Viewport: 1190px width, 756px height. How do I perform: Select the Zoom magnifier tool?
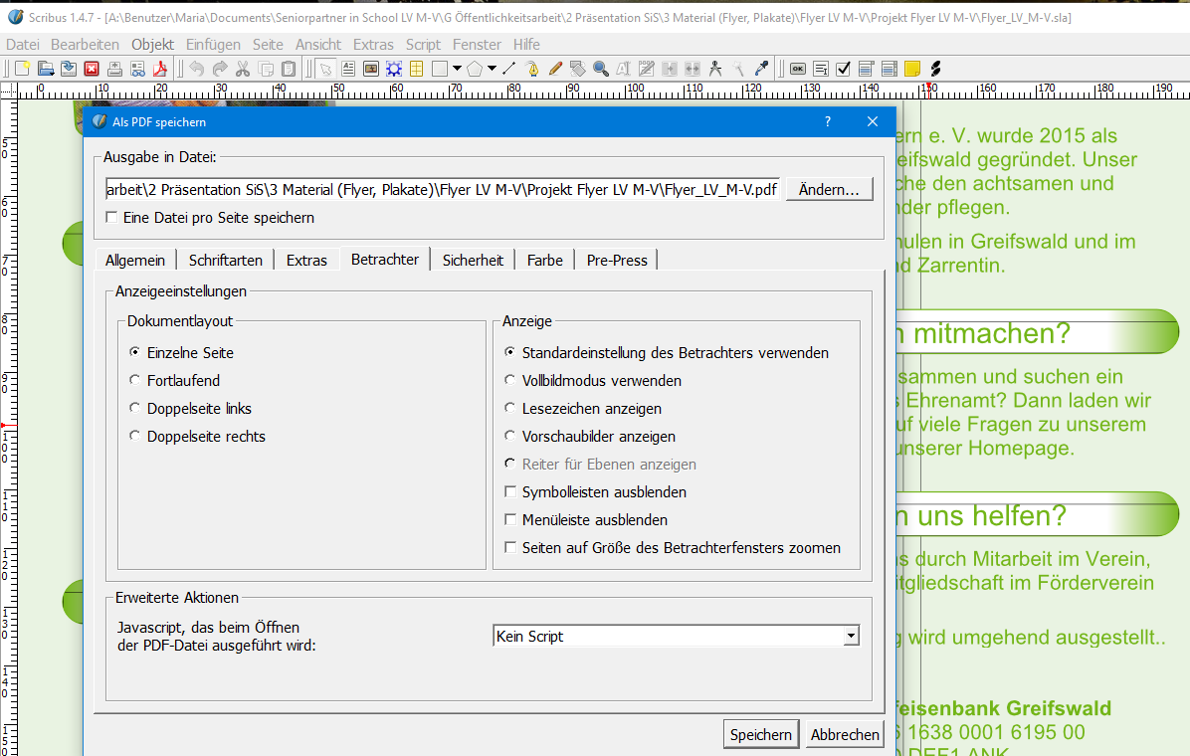coord(600,69)
